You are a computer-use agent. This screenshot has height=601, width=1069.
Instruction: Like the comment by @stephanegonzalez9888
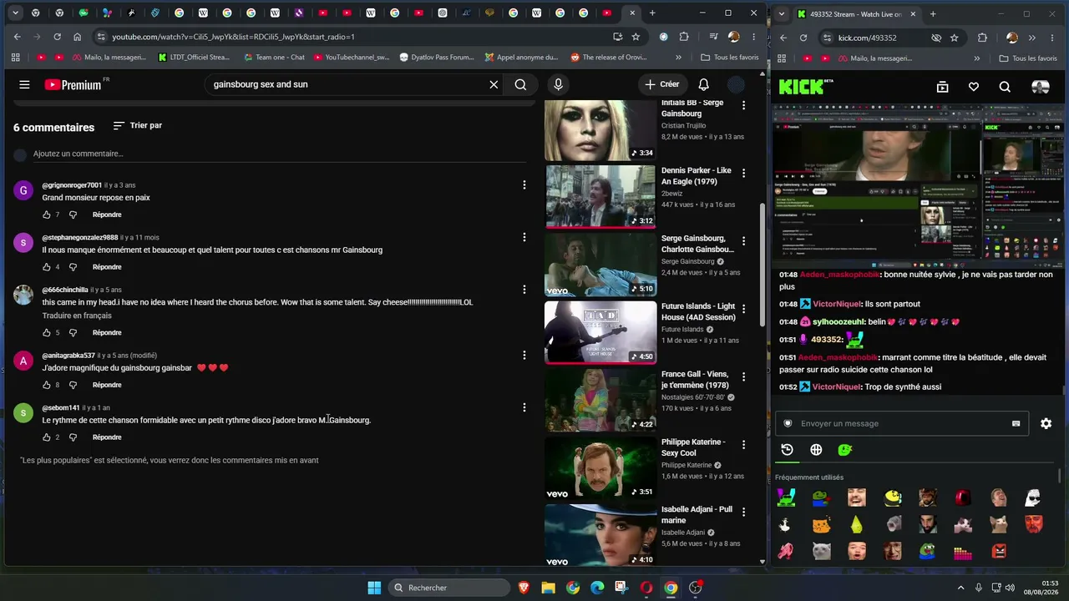click(x=47, y=267)
